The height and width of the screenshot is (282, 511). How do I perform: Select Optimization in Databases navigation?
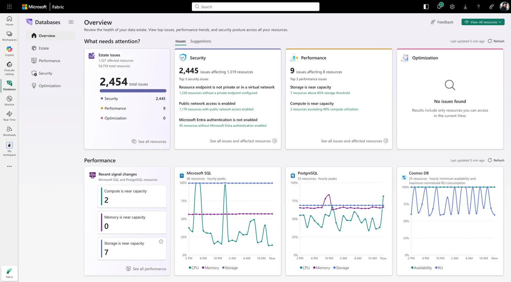coord(50,86)
